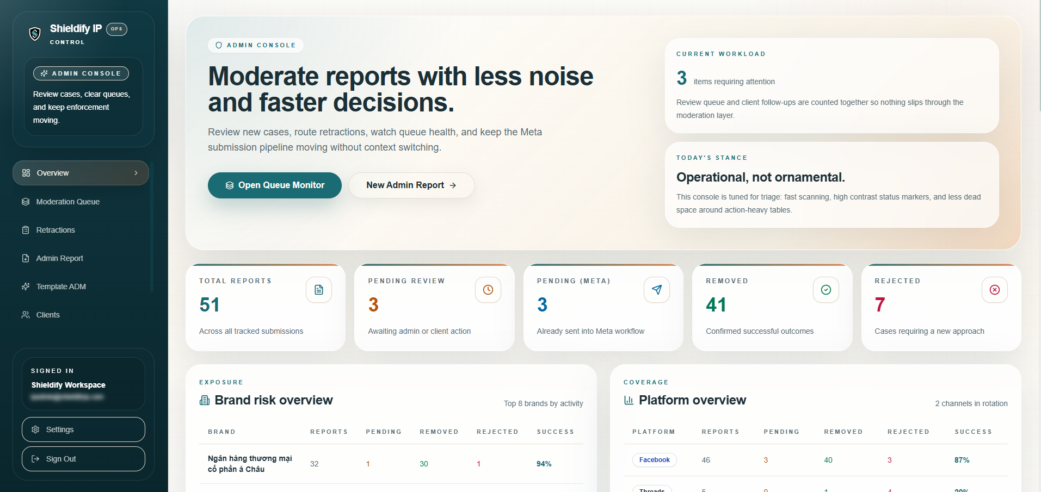Viewport: 1041px width, 492px height.
Task: Click the Open Queue Monitor button
Action: pyautogui.click(x=274, y=185)
